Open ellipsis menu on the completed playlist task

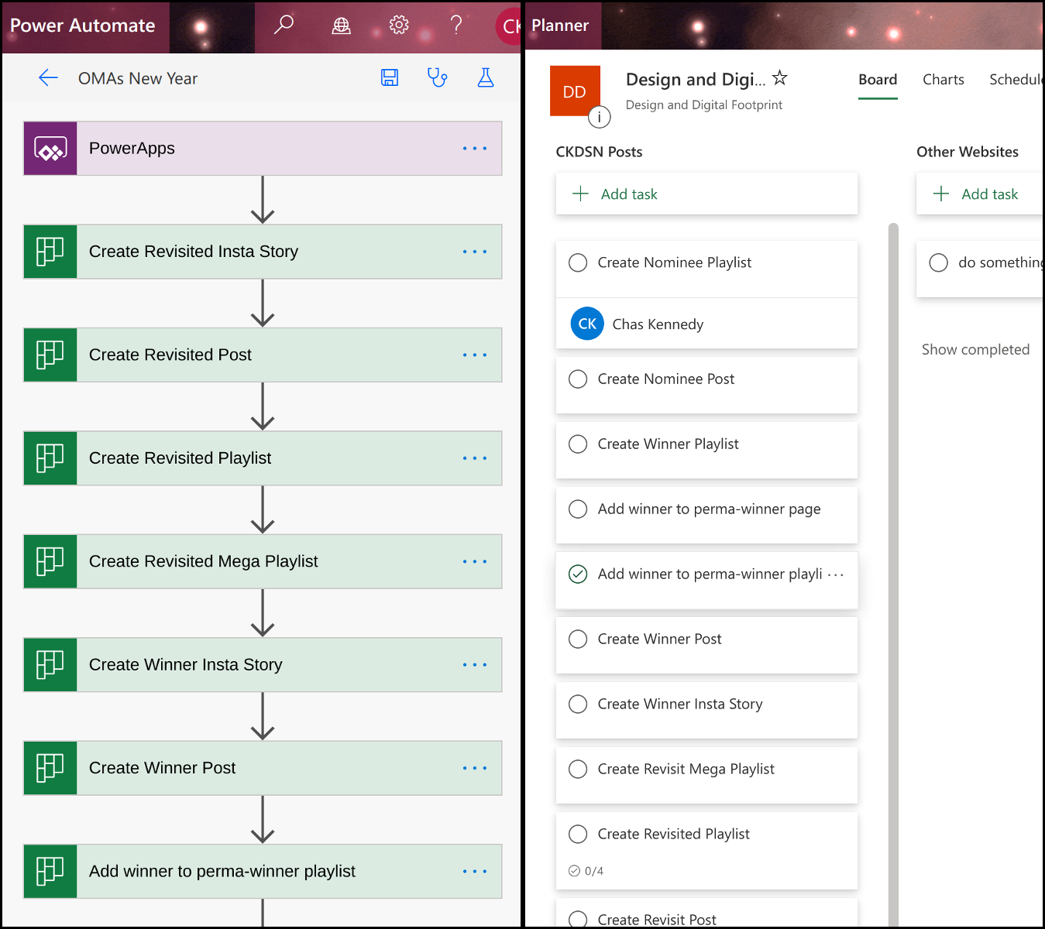[836, 574]
